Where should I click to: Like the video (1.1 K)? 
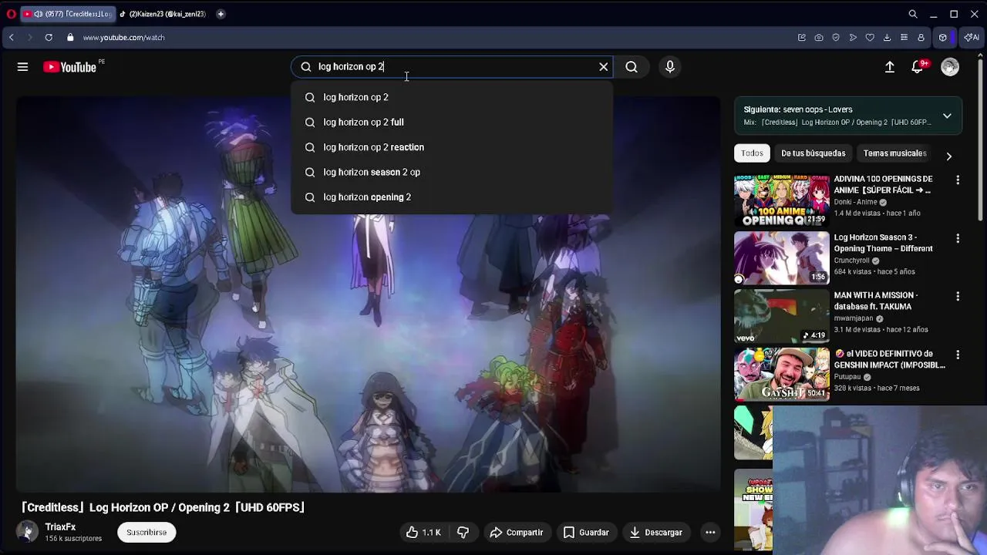point(423,532)
